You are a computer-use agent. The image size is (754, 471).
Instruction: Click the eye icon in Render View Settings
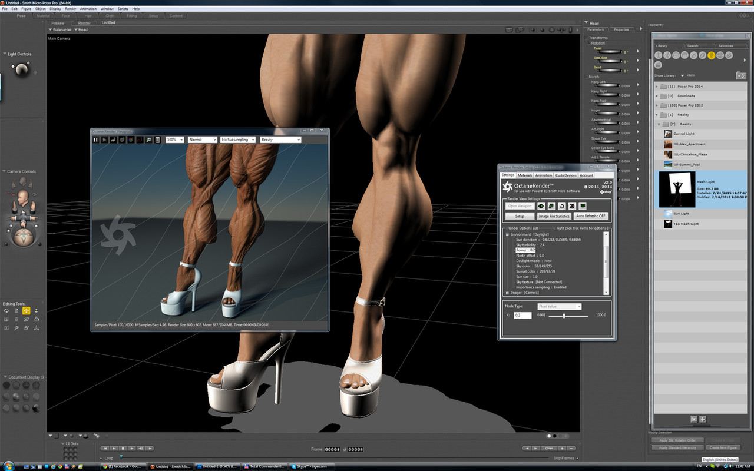click(x=541, y=206)
